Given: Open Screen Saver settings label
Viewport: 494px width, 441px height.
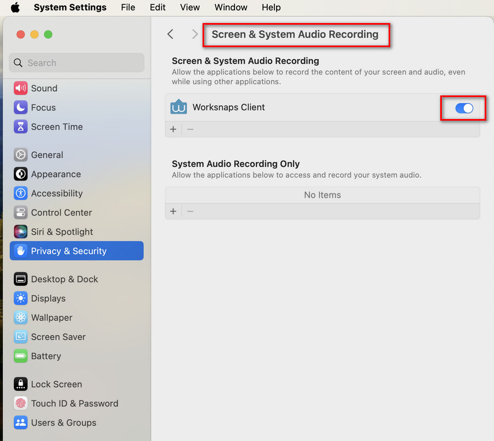Looking at the screenshot, I should pos(58,337).
